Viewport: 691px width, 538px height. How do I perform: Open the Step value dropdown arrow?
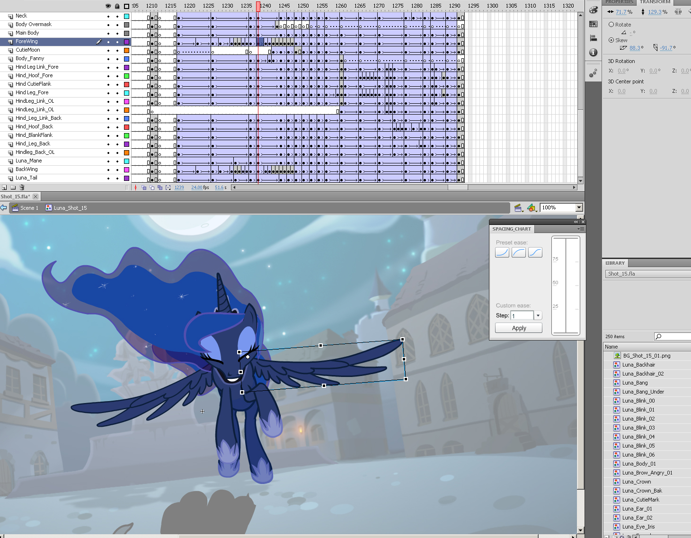click(538, 315)
